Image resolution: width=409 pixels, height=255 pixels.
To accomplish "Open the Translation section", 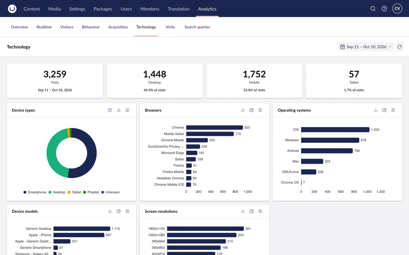I will pos(179,9).
